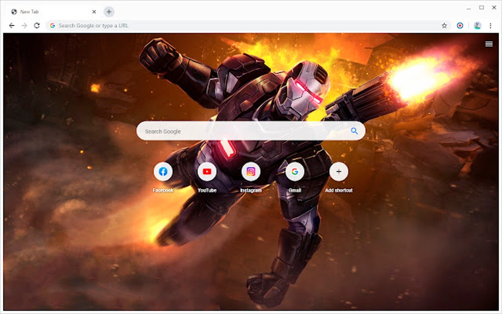Open the YouTube shortcut
Viewport: 502px width, 314px height.
click(207, 171)
